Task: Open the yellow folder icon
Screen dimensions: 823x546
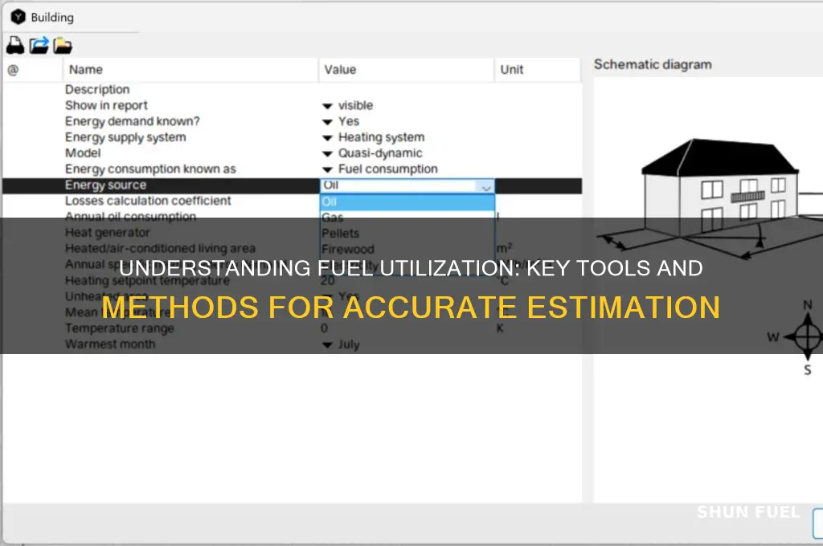Action: click(63, 46)
